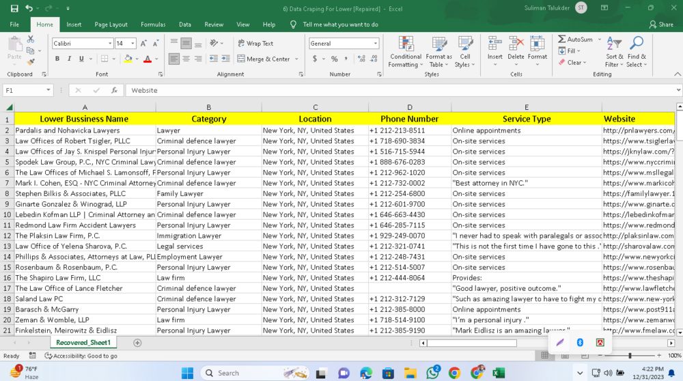Click the Merge & Center button
The height and width of the screenshot is (381, 683).
tap(263, 59)
